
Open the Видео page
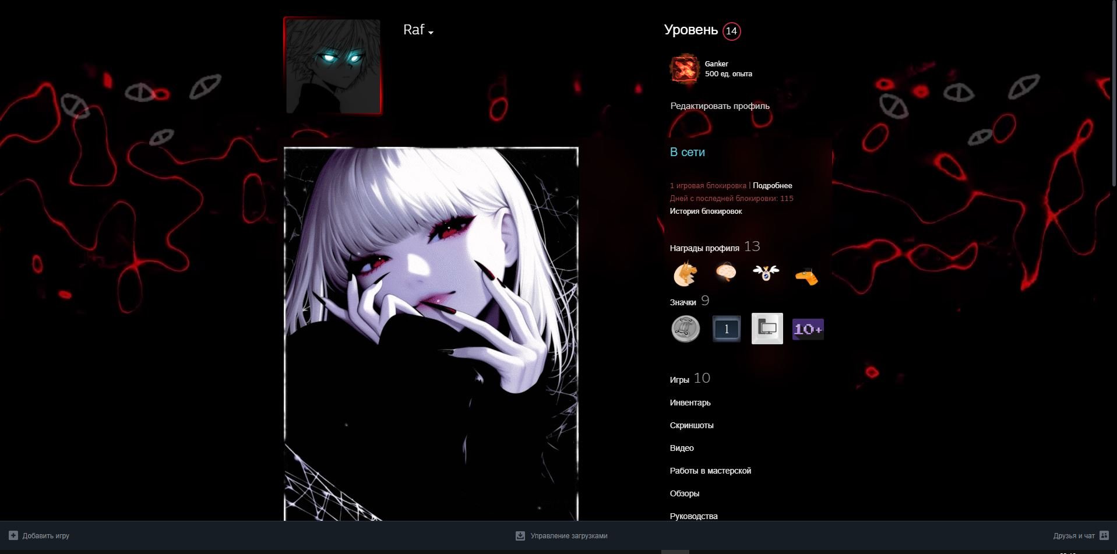682,448
